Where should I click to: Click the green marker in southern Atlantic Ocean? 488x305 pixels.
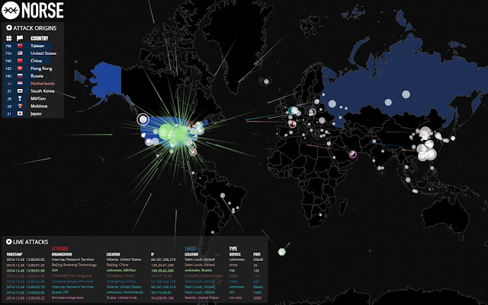click(281, 252)
